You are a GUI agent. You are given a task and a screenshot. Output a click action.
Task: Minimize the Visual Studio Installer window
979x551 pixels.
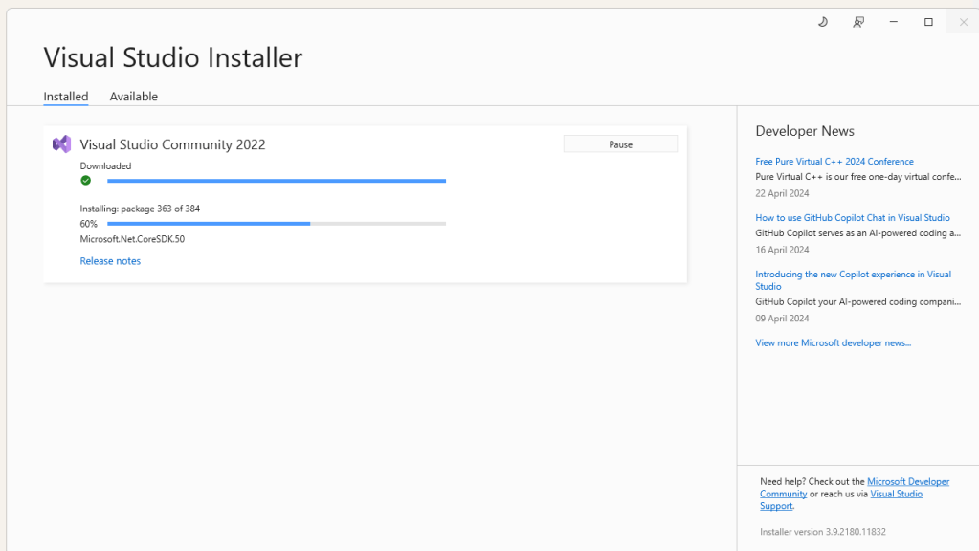[x=894, y=22]
